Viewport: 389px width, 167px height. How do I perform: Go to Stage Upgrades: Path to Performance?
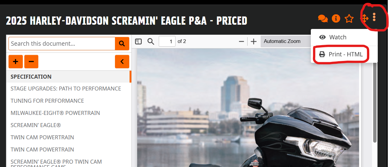(x=66, y=89)
